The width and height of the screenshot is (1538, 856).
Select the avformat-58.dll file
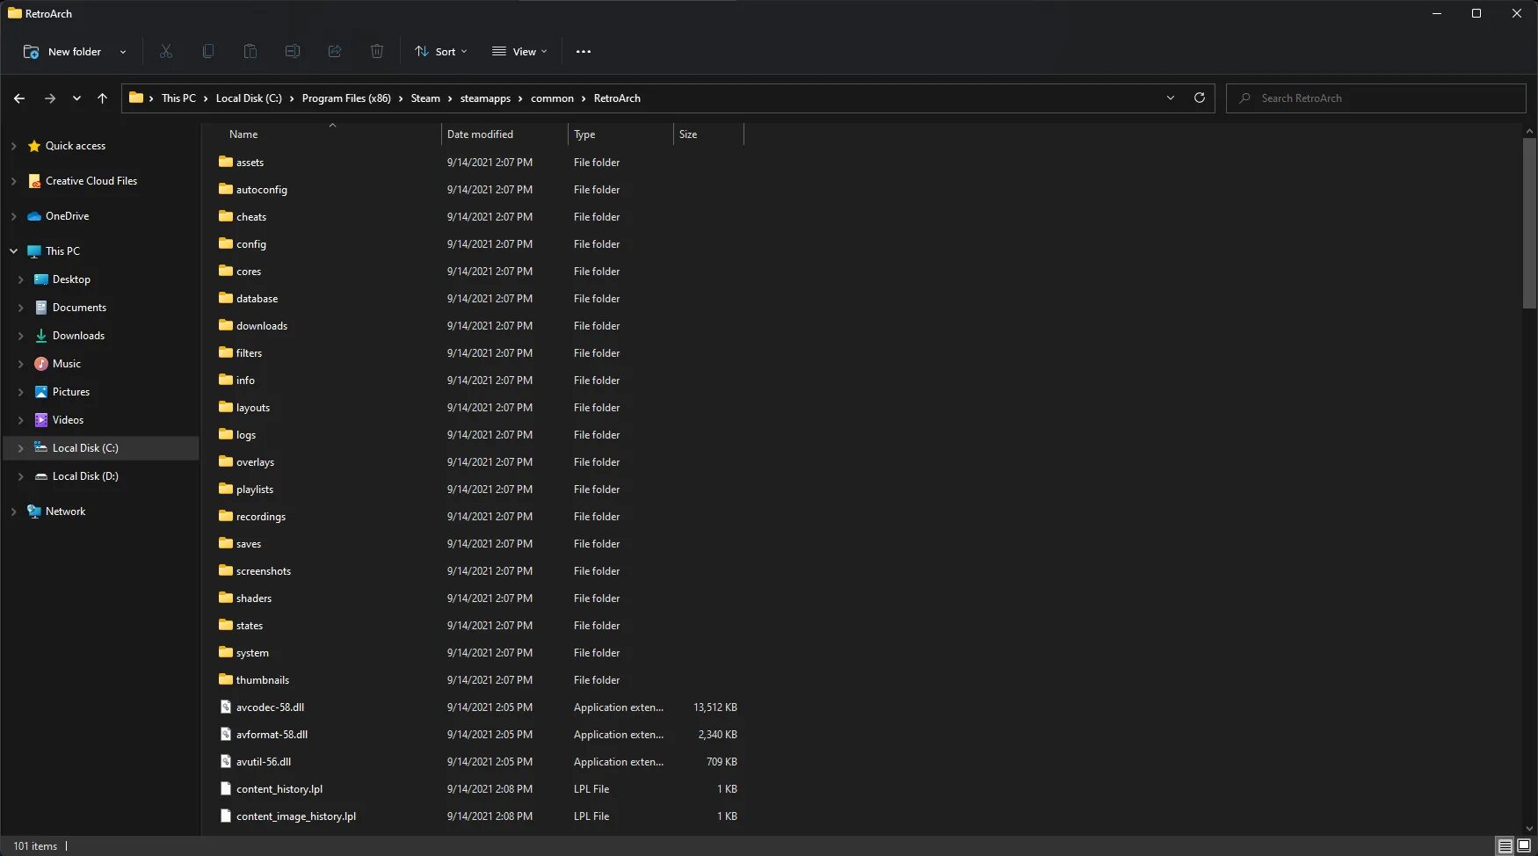click(x=479, y=735)
